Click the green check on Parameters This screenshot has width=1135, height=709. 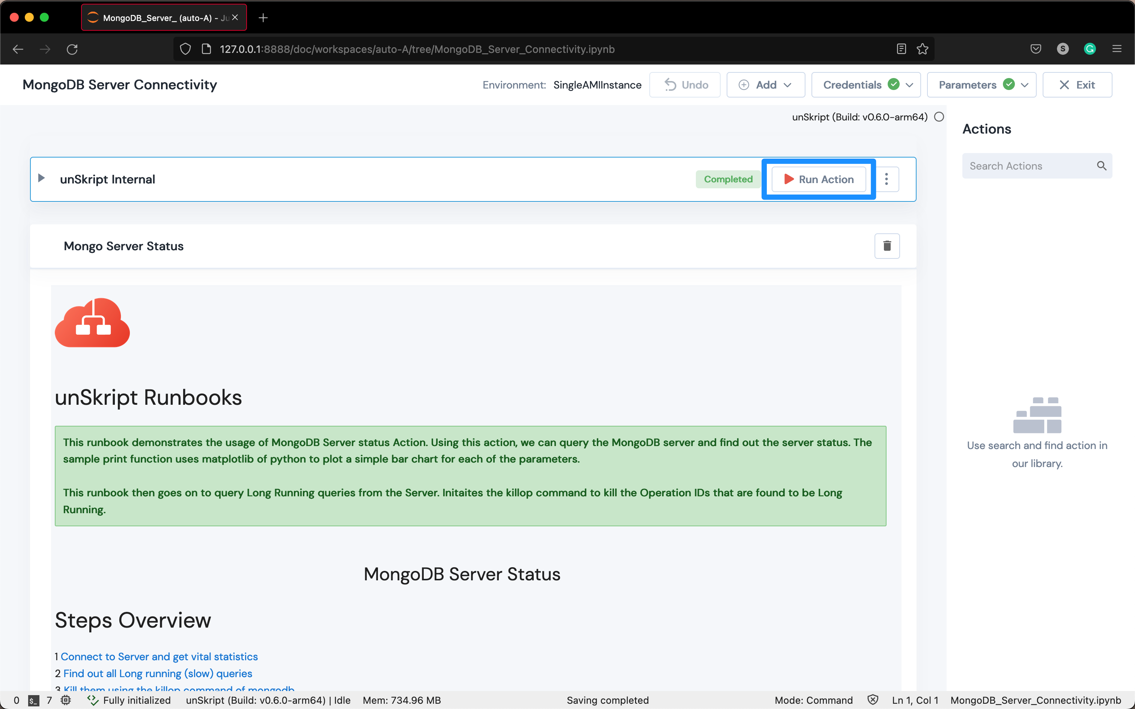tap(1009, 84)
